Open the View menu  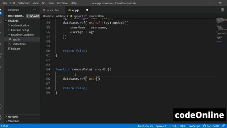[35, 3]
